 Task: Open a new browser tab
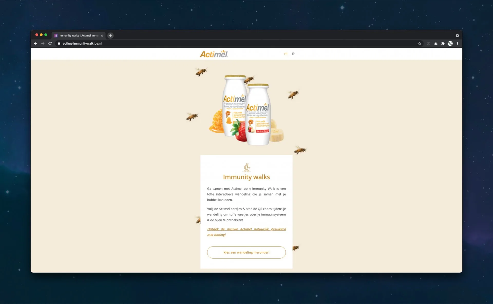point(110,36)
